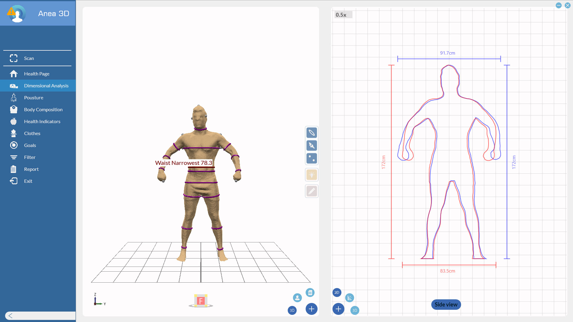Toggle the lighting bulb option
573x322 pixels.
[x=312, y=175]
